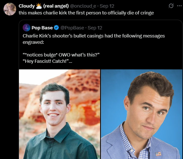Click the main tweet text about cringe
Viewport: 183px width, 159px height.
tap(86, 13)
